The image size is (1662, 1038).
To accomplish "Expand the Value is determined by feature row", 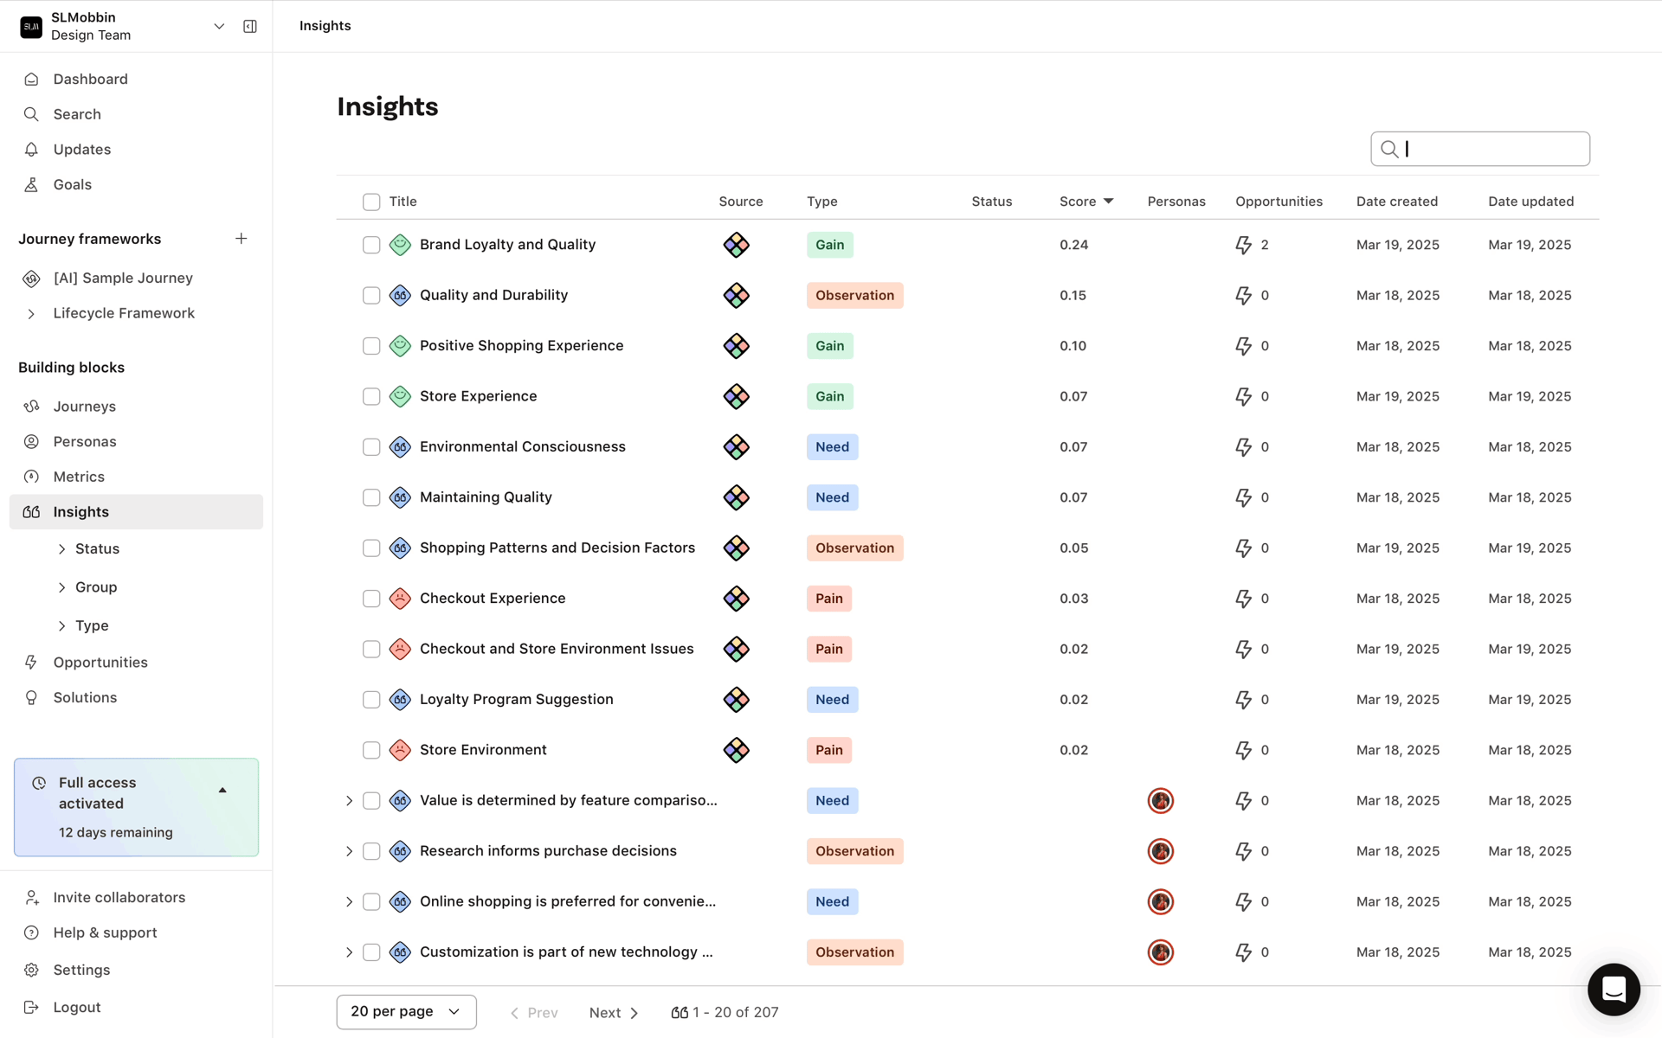I will click(x=349, y=801).
